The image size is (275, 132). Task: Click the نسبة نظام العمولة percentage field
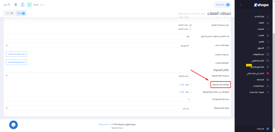(98, 99)
